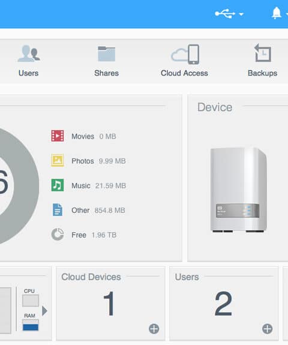Open the Backups icon
Image resolution: width=288 pixels, height=345 pixels.
point(263,53)
